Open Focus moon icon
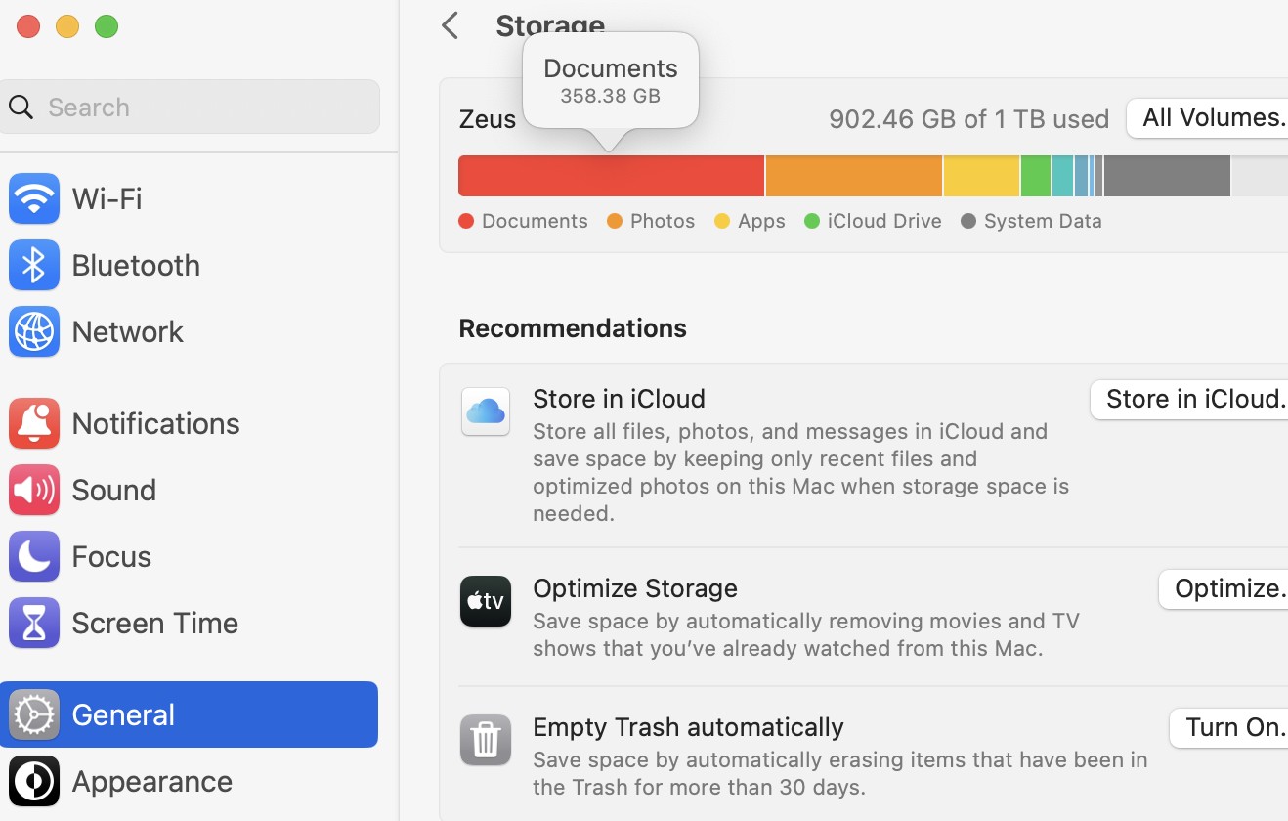Screen dimensions: 1288x821 (34, 556)
